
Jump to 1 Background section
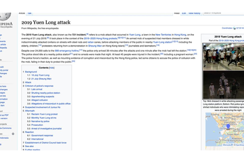[x=31, y=72]
